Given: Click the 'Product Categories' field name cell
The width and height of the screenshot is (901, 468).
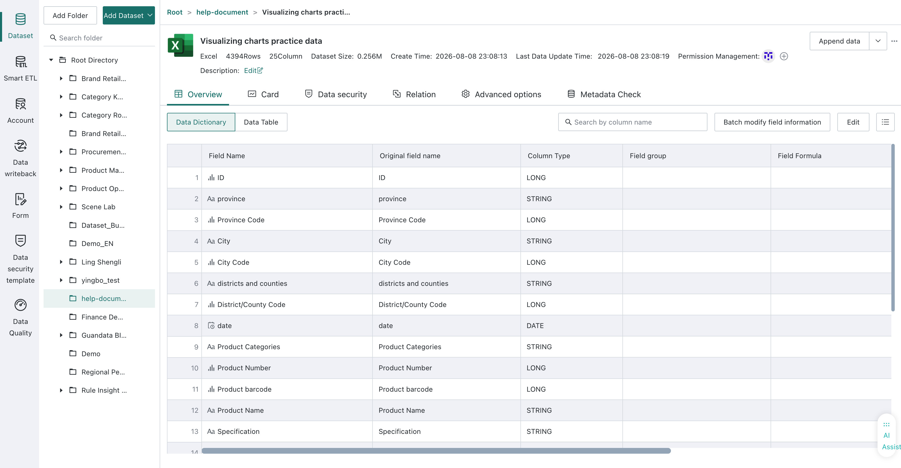Looking at the screenshot, I should [287, 347].
